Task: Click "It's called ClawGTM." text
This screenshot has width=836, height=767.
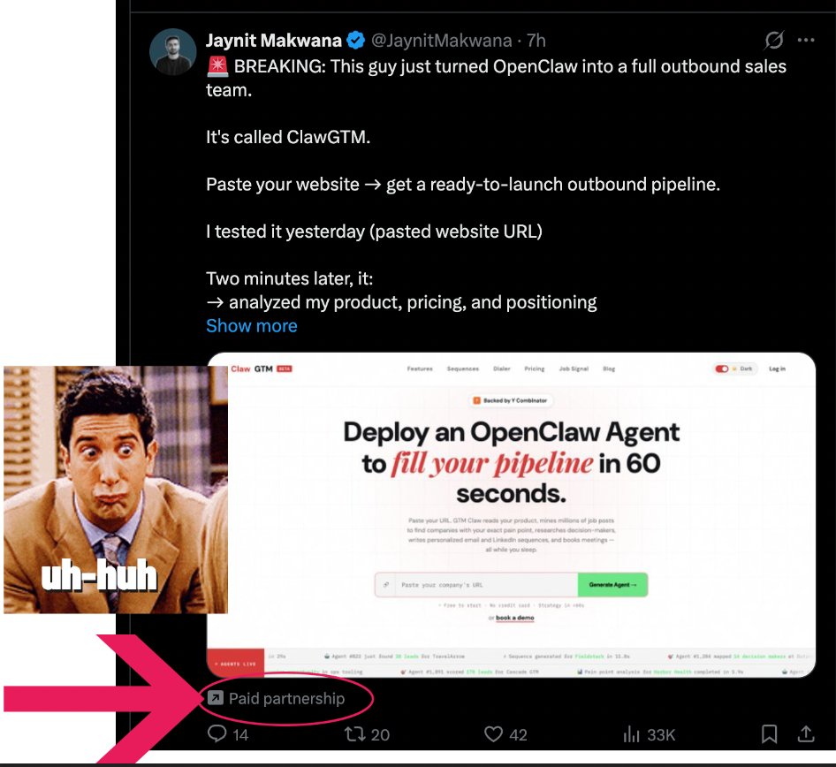Action: (288, 137)
